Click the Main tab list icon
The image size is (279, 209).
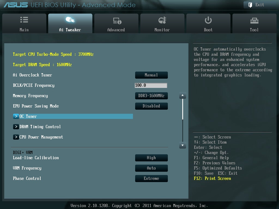tap(24, 20)
